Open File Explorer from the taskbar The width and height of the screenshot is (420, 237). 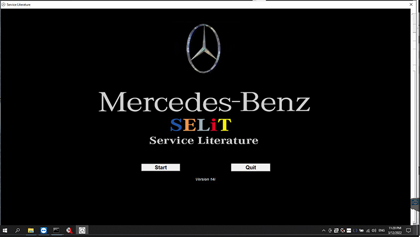tap(30, 230)
